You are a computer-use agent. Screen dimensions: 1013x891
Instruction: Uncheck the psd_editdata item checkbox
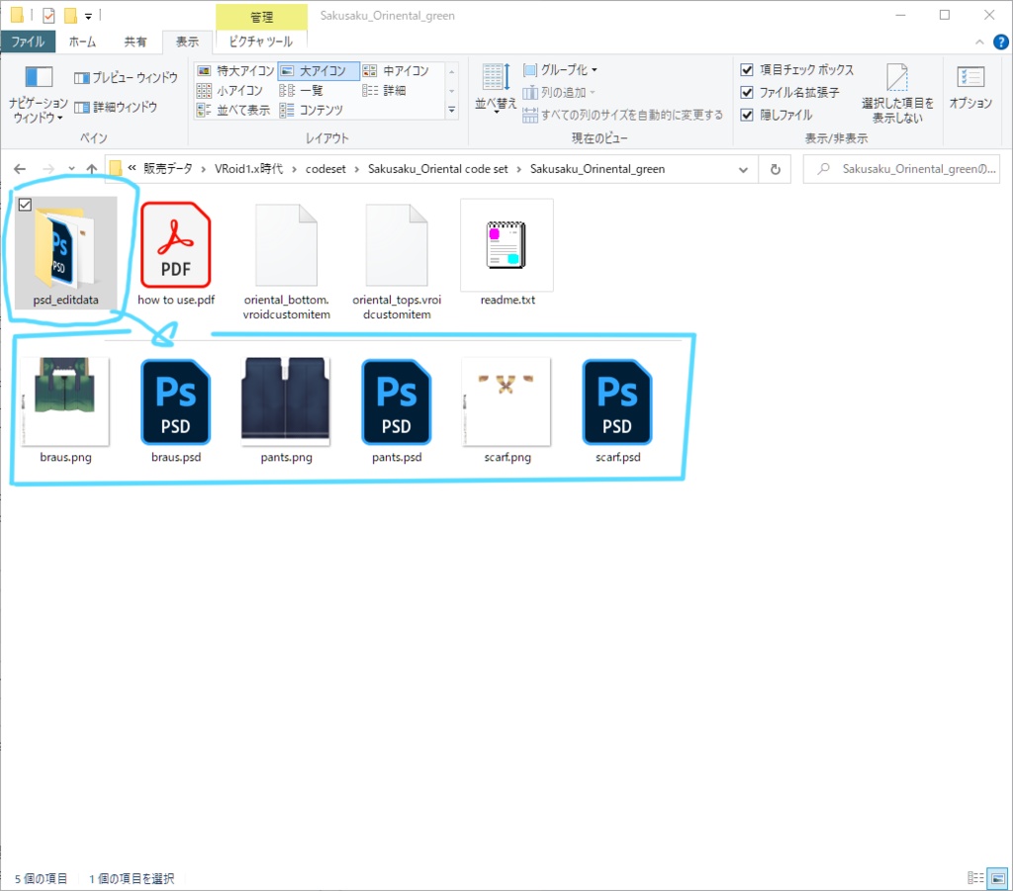point(25,205)
